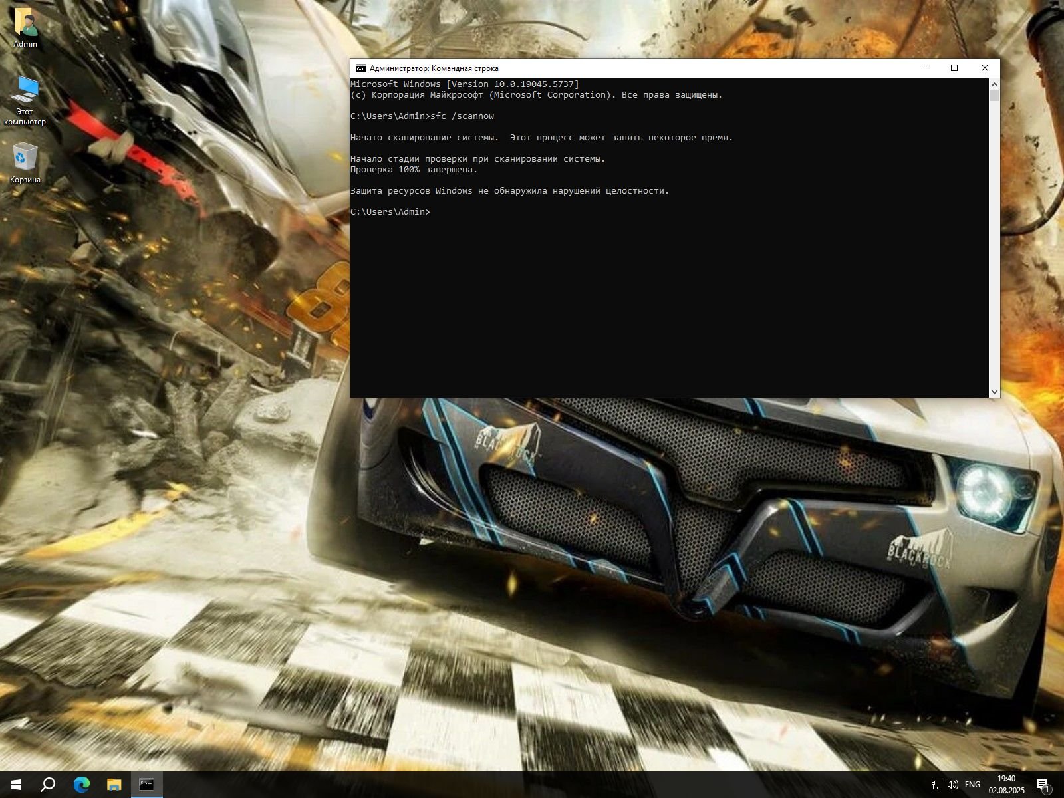This screenshot has height=798, width=1064.
Task: Click the 'Начало стадии проверки' line
Action: pyautogui.click(x=478, y=159)
